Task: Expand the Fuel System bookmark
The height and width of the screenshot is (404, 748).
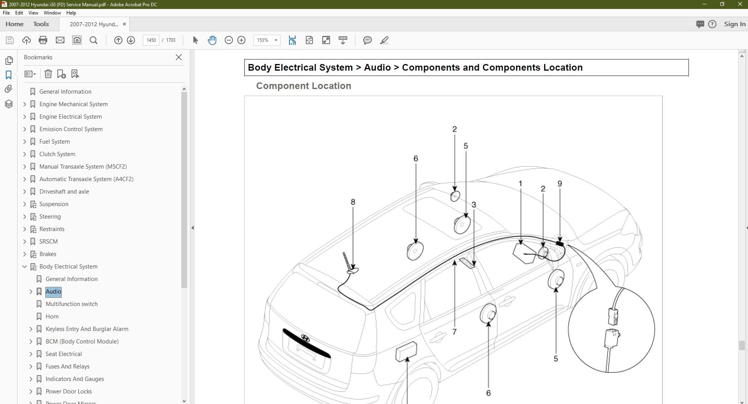Action: [25, 142]
